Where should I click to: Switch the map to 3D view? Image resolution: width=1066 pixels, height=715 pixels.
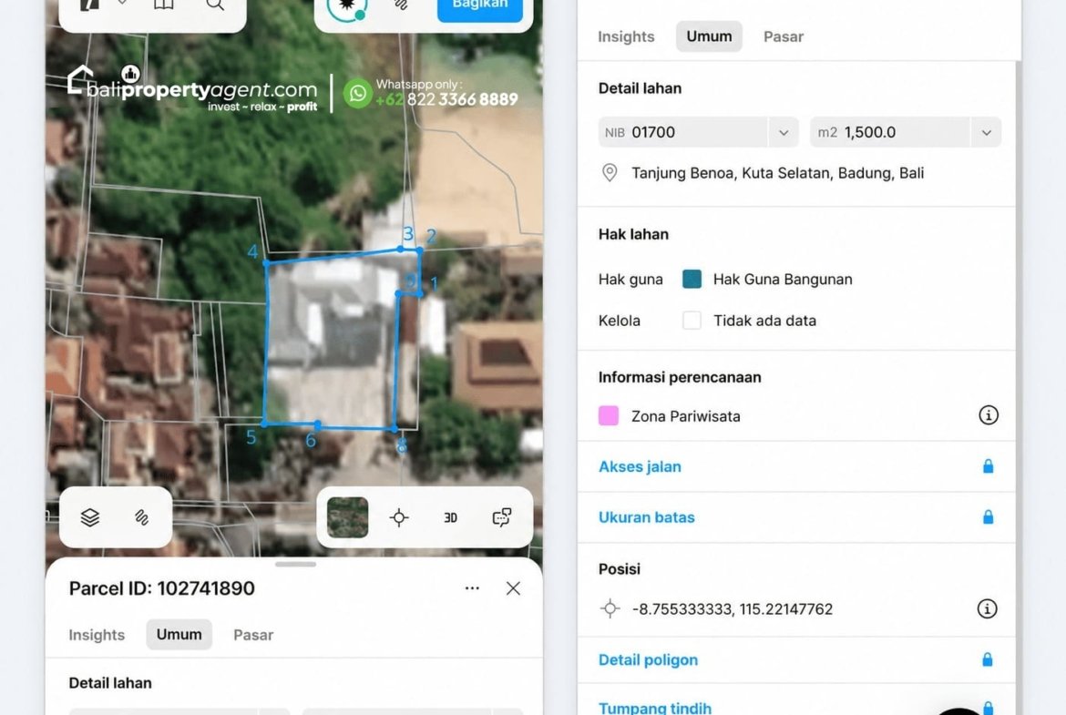pos(450,518)
